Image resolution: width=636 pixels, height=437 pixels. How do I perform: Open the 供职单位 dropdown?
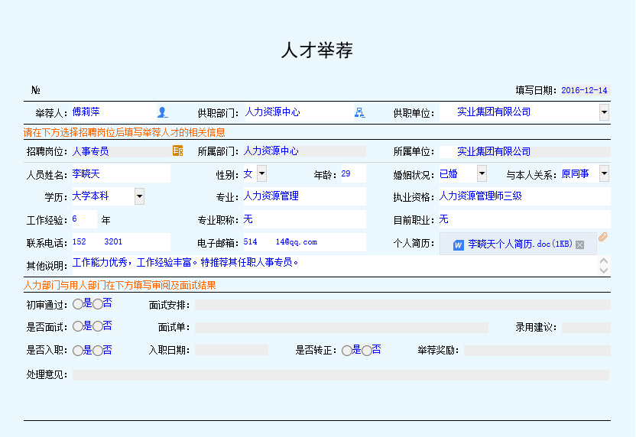tap(605, 112)
